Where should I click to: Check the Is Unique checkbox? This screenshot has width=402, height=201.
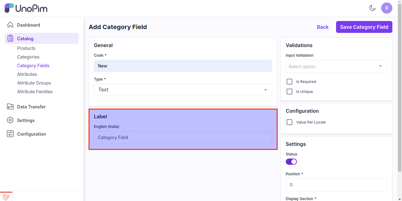tap(289, 92)
